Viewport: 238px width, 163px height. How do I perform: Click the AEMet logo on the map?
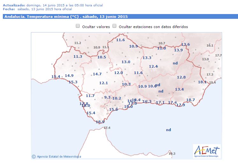point(207,151)
